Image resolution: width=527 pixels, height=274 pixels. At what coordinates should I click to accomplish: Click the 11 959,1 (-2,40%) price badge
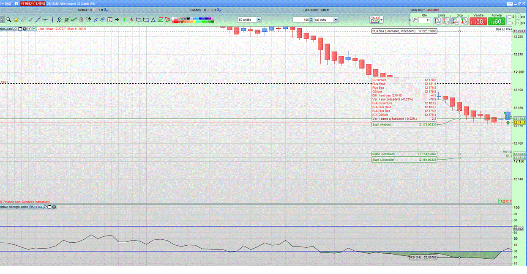click(33, 3)
